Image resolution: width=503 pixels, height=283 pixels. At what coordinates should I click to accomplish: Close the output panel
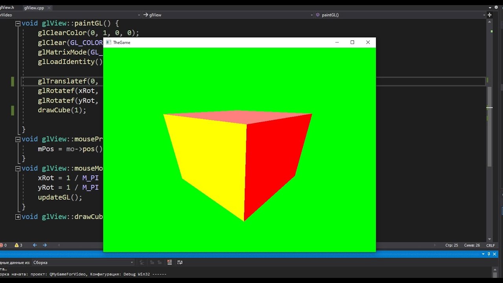click(x=495, y=254)
